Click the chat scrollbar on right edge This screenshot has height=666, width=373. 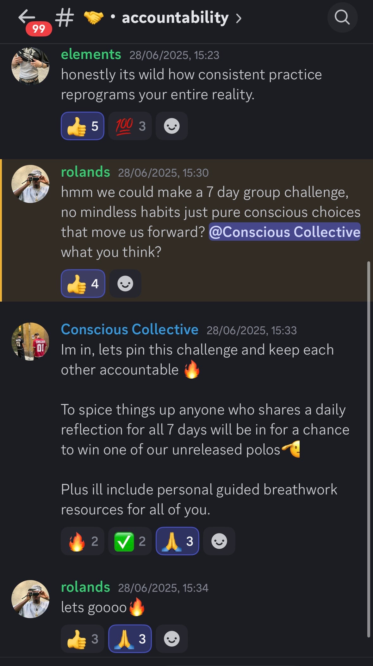pyautogui.click(x=369, y=444)
